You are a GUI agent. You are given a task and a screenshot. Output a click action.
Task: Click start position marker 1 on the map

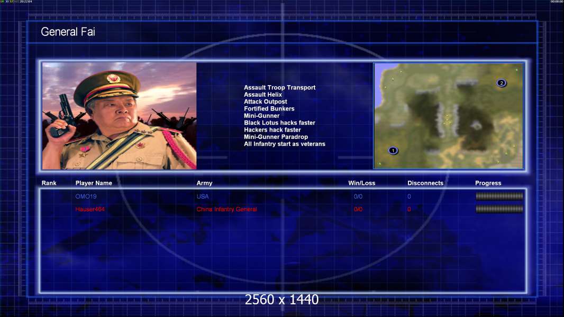393,151
